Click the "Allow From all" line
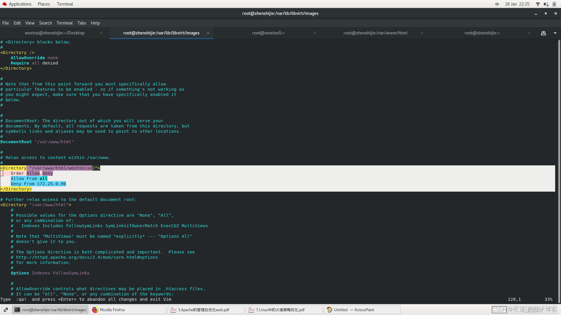 click(29, 178)
